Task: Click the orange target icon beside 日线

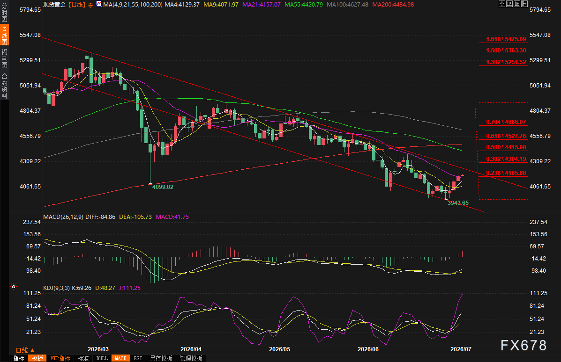Action: (90, 5)
